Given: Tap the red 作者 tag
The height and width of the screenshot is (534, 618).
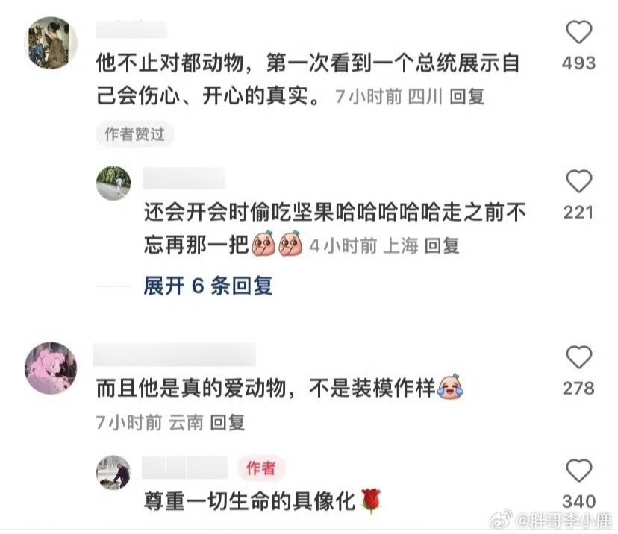Looking at the screenshot, I should pos(261,468).
